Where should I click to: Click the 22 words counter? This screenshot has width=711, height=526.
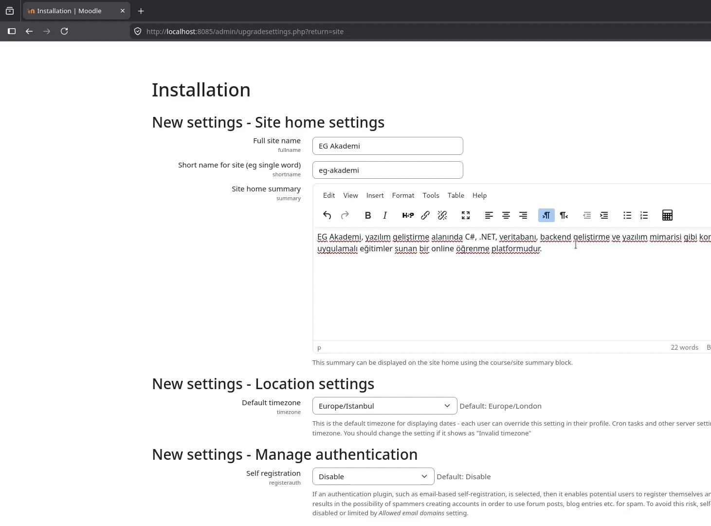684,347
